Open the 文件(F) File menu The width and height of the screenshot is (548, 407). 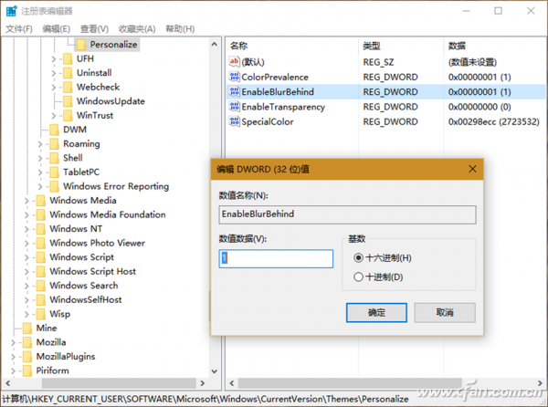(19, 29)
